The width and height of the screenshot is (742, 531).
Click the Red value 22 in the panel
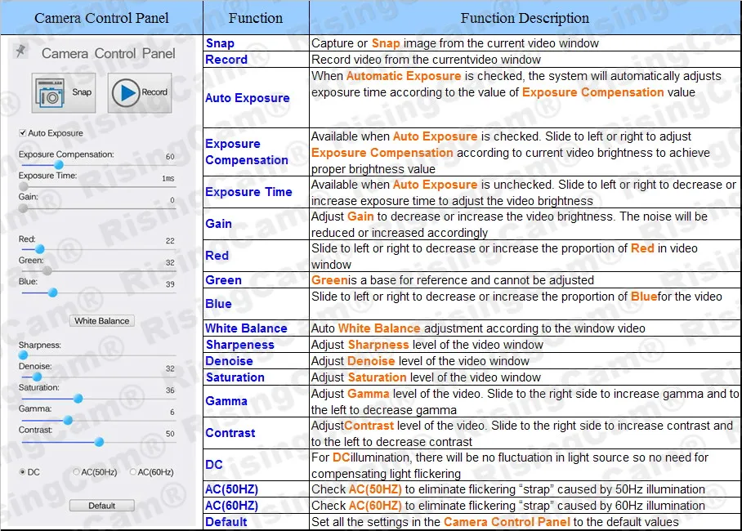[170, 241]
